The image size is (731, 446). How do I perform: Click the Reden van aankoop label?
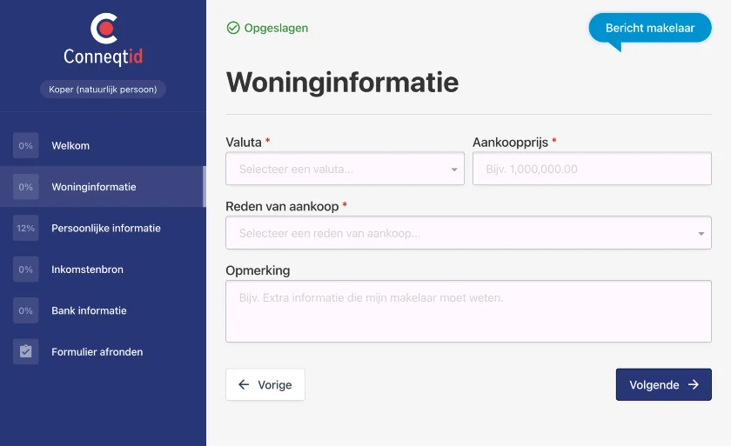(282, 206)
